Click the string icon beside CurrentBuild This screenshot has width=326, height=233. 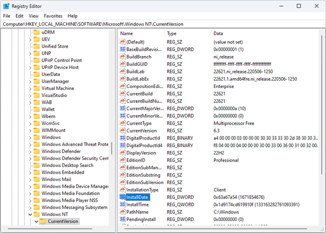tap(122, 94)
